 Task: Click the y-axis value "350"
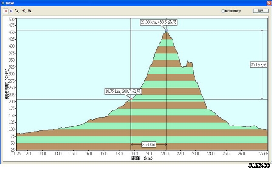click(x=12, y=60)
